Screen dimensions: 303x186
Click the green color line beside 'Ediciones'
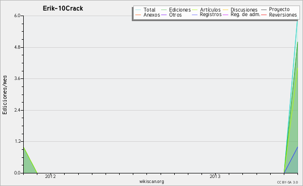164,10
